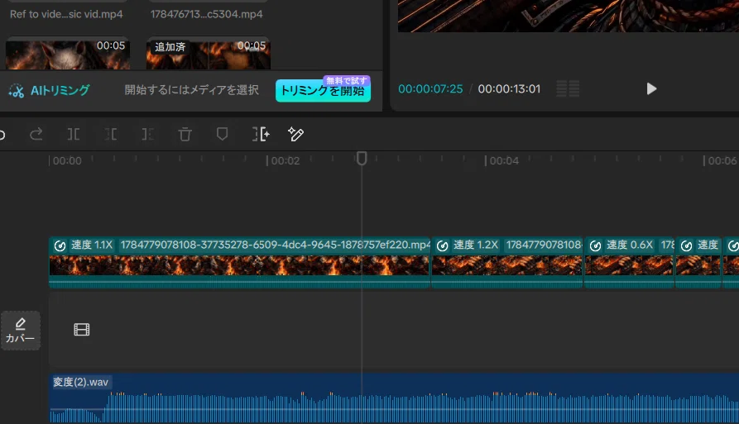Click speed icon on the 1.2X clip
This screenshot has width=739, height=424.
(442, 245)
